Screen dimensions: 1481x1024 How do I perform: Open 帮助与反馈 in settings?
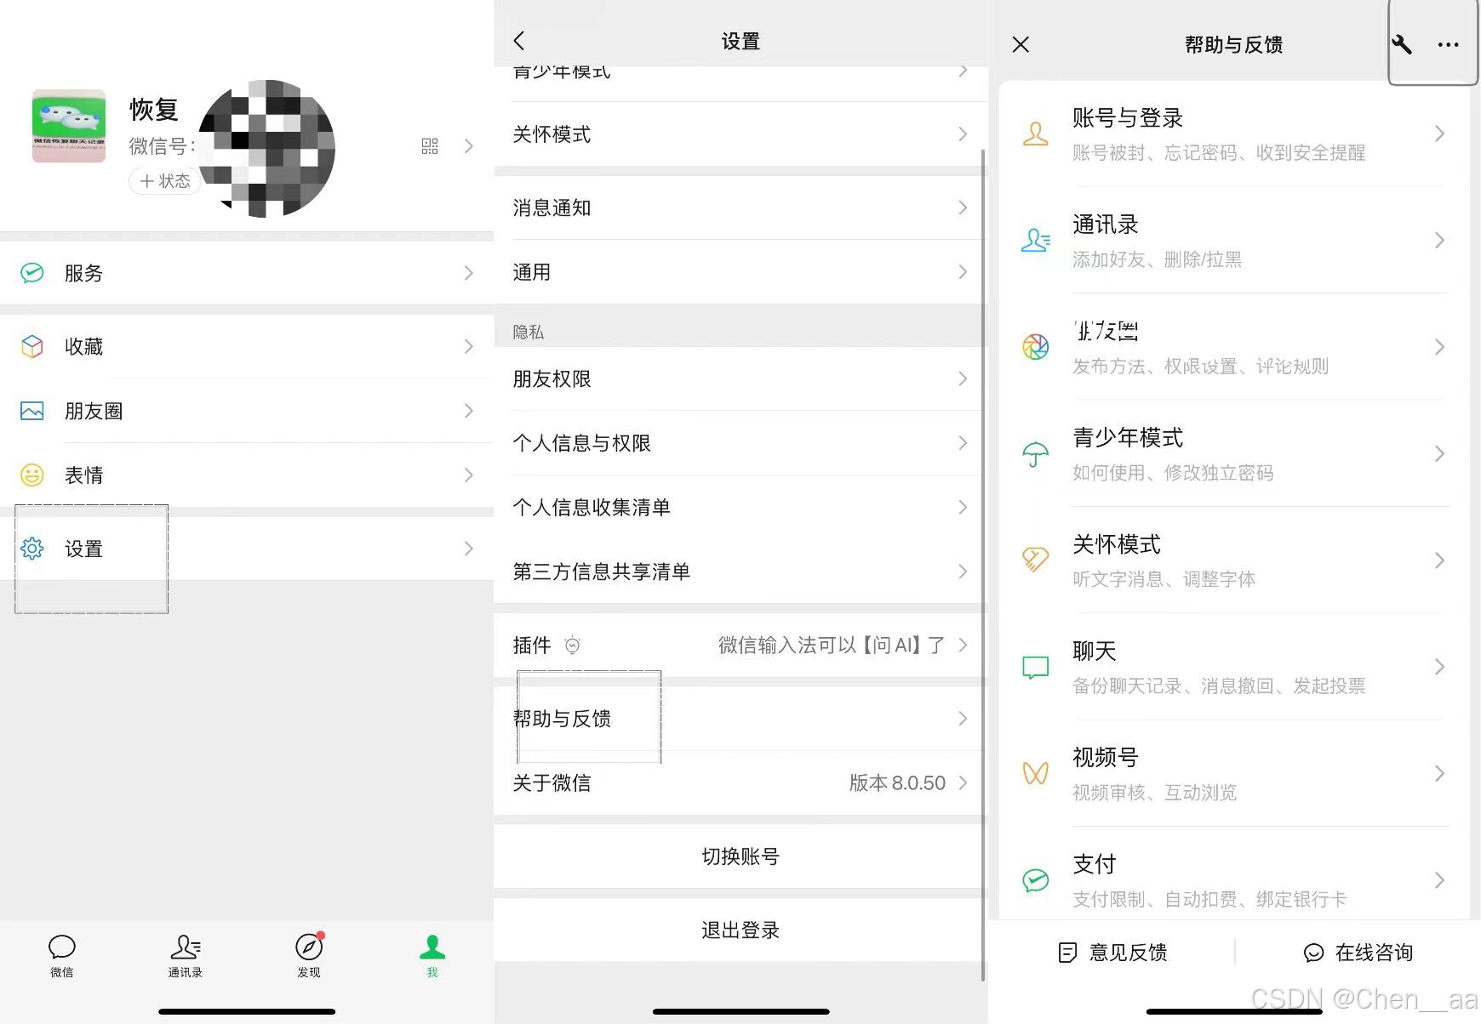[740, 719]
